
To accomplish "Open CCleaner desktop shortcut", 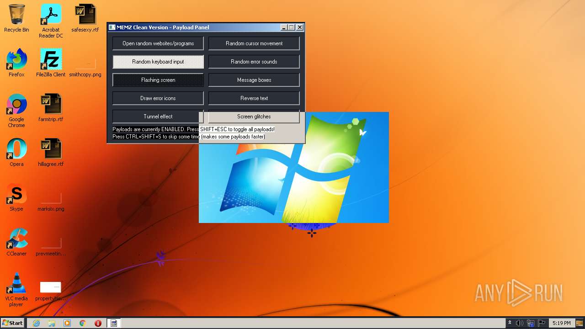I will point(16,242).
